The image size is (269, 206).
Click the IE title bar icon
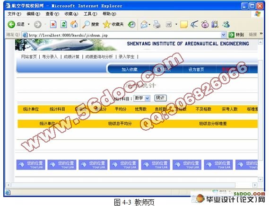[x=8, y=6]
